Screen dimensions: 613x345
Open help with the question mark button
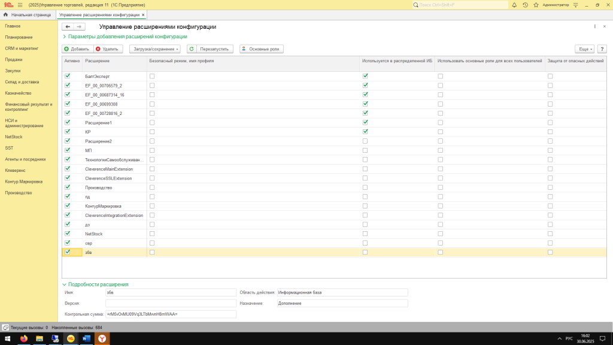[602, 49]
